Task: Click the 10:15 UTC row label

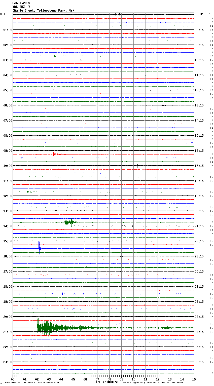Action: [x=199, y=60]
